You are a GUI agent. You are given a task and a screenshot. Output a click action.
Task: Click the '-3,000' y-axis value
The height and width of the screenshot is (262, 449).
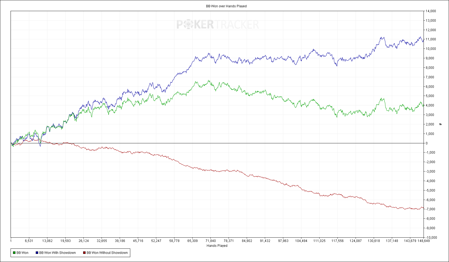[431, 172]
